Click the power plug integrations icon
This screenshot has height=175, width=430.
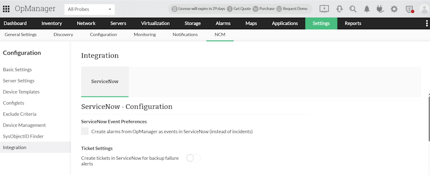(x=380, y=9)
